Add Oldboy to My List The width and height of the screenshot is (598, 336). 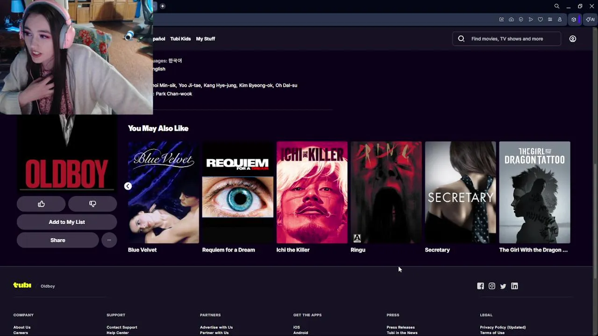(x=67, y=222)
